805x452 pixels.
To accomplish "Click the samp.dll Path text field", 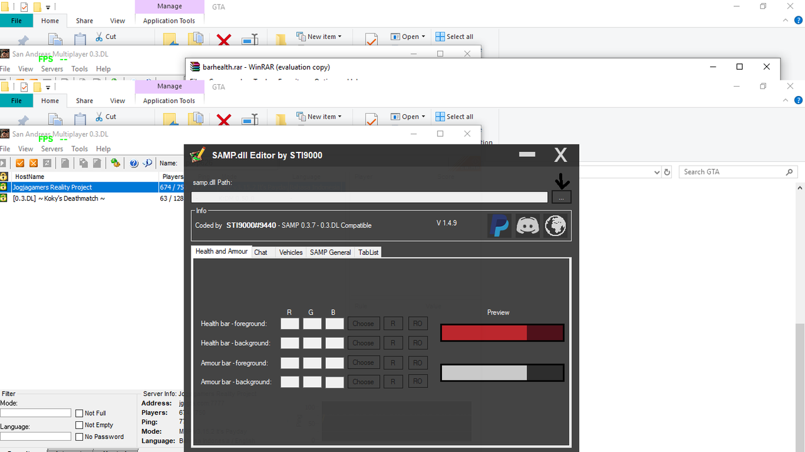I will pyautogui.click(x=370, y=197).
